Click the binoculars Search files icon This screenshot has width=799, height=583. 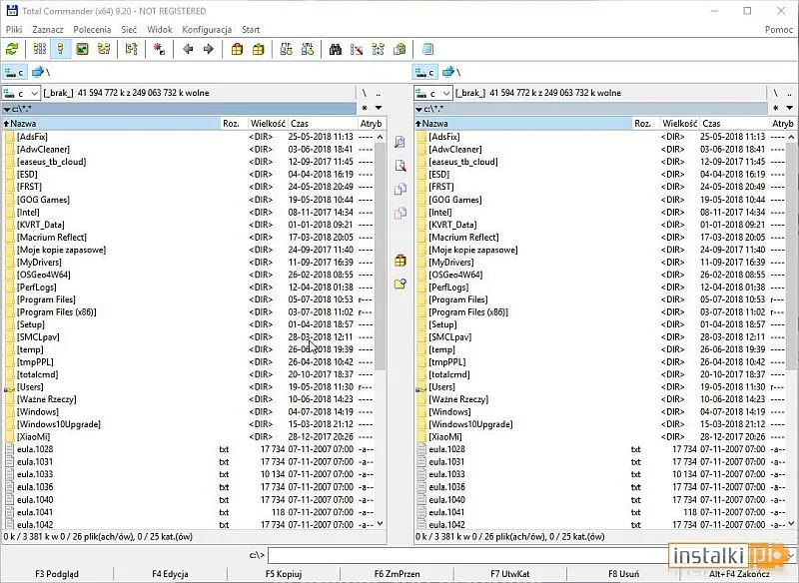pos(336,48)
